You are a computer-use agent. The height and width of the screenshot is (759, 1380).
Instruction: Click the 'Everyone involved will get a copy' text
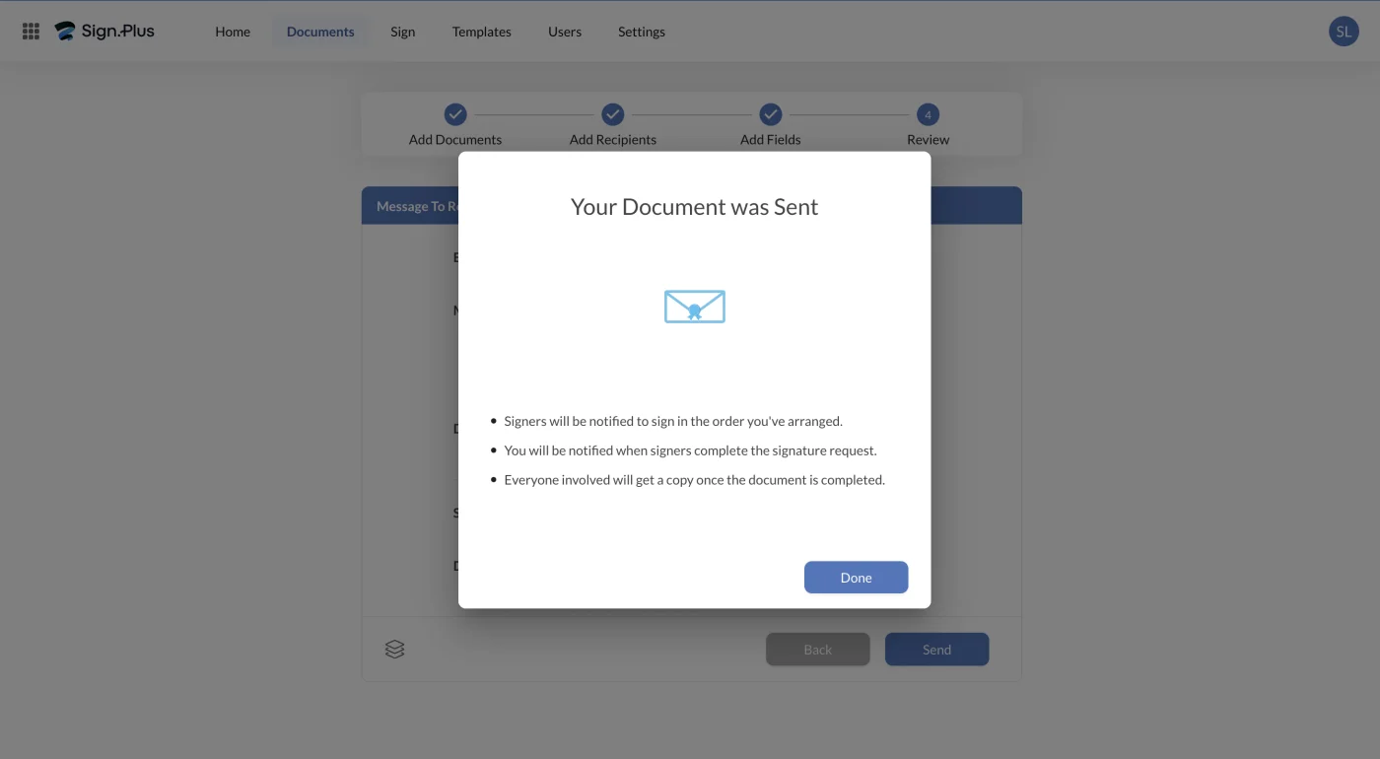[695, 480]
